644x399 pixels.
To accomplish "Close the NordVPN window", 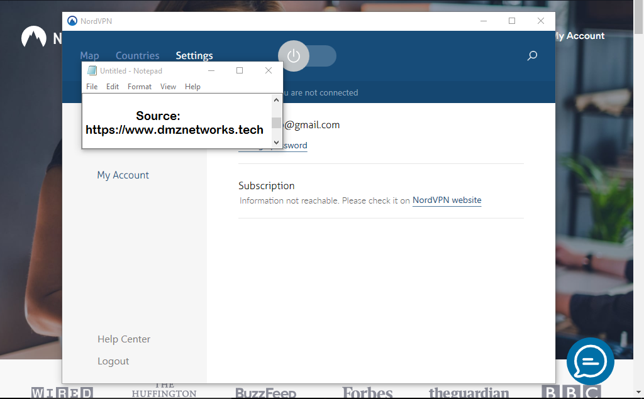I will coord(540,21).
